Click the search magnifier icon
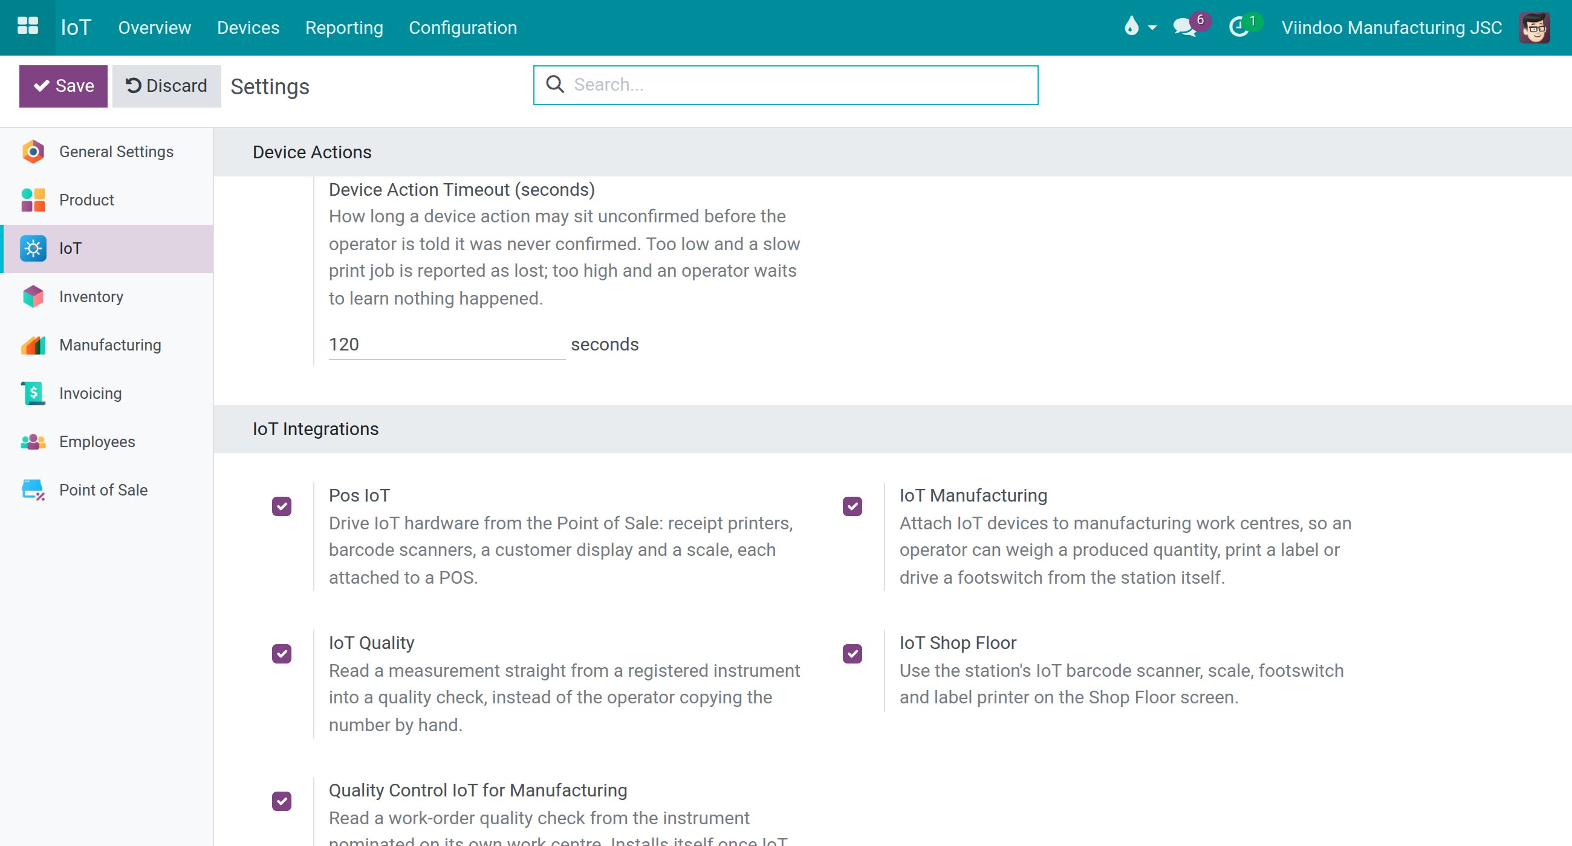Screen dimensions: 1572x846 (x=554, y=84)
